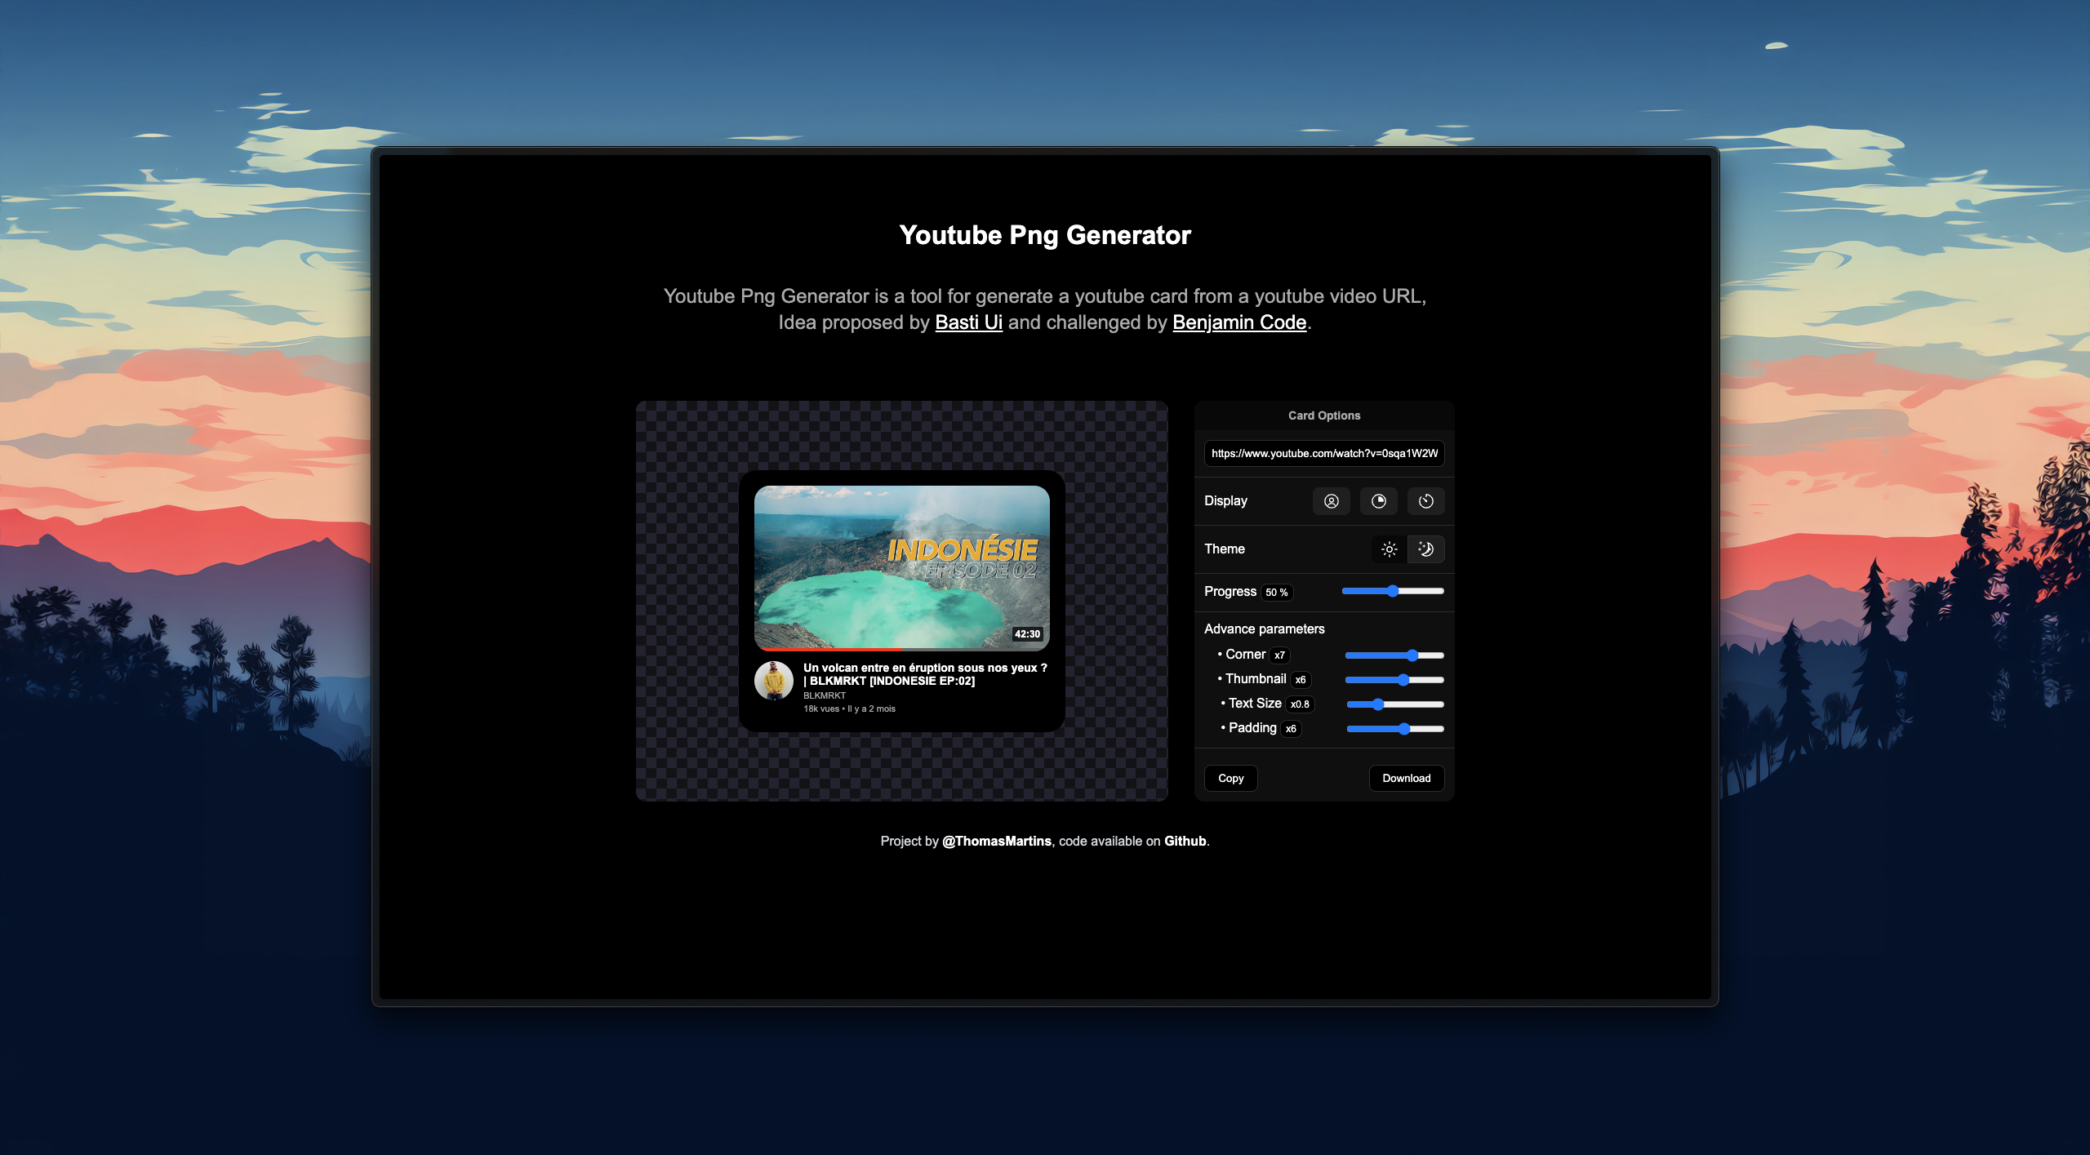Focus the YouTube URL input field

pos(1323,454)
